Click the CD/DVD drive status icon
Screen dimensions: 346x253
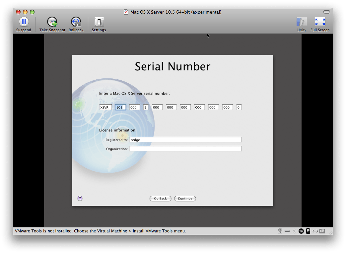pos(301,231)
